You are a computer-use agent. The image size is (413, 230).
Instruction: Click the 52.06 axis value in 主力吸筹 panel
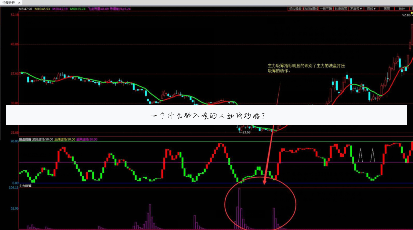[15, 209]
